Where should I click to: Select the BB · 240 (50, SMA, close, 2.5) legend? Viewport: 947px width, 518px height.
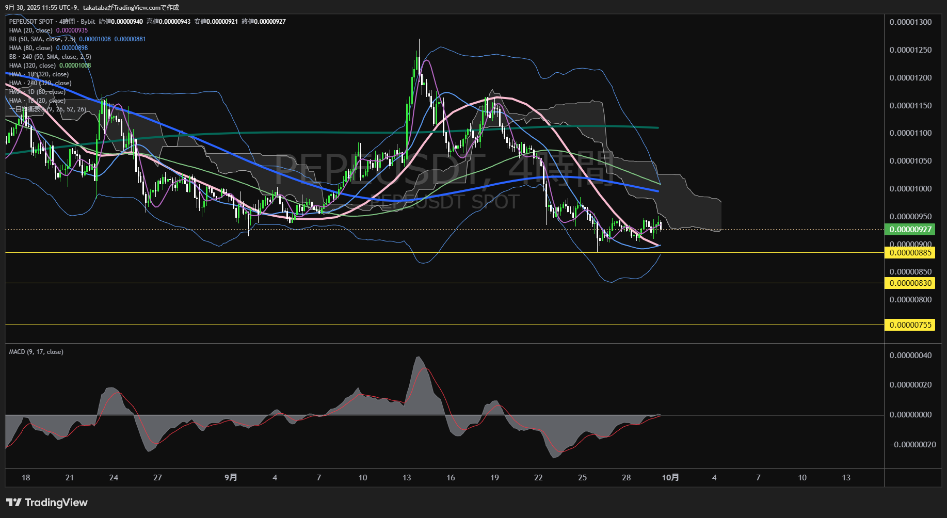coord(50,57)
